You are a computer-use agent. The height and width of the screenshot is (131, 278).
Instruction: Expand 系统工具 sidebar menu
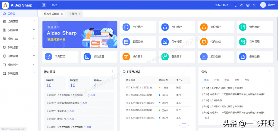(19, 39)
